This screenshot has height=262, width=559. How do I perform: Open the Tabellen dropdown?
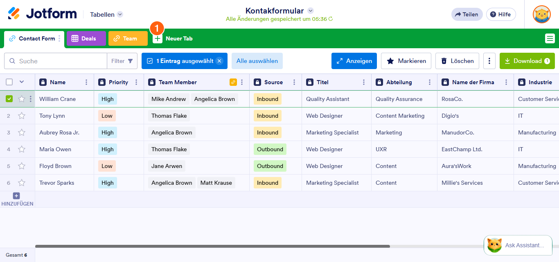click(x=106, y=14)
